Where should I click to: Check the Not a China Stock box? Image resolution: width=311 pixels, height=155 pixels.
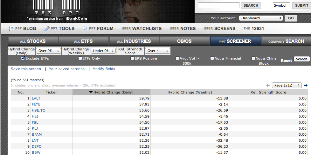pos(253,58)
